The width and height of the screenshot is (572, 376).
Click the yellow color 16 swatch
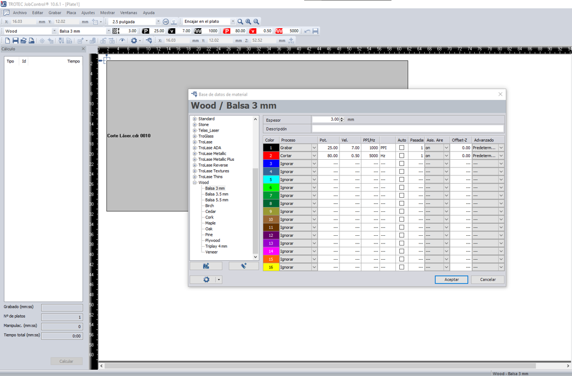click(271, 267)
